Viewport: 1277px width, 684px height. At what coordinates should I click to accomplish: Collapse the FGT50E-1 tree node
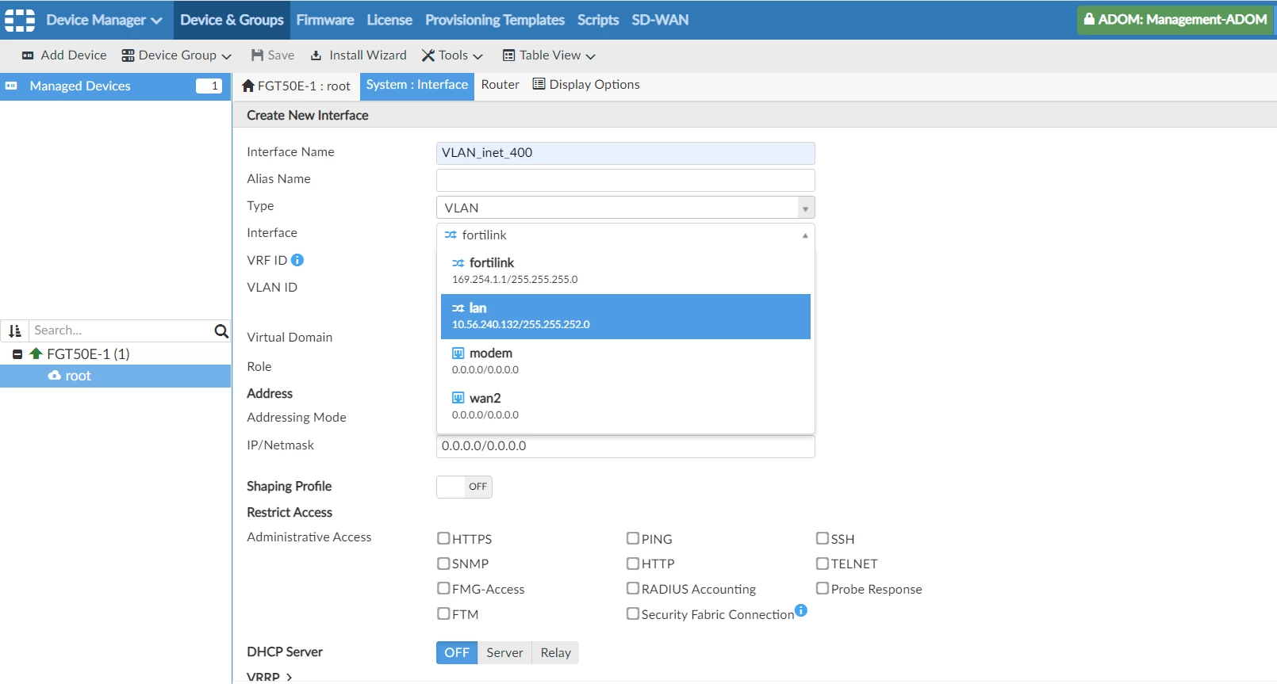17,354
